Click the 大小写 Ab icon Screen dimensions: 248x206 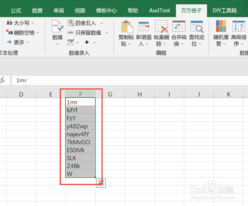click(x=9, y=23)
